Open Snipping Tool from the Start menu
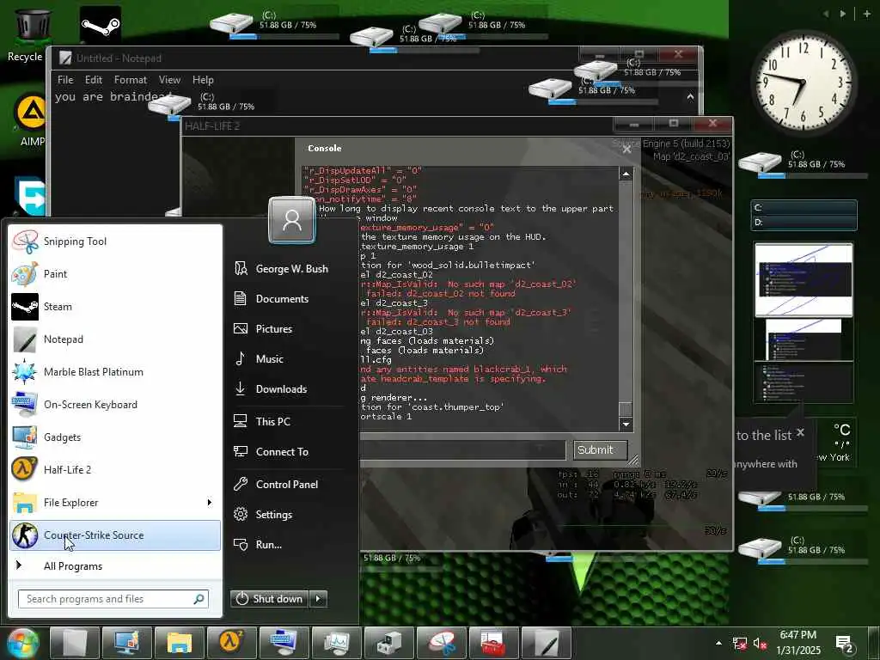 115,241
